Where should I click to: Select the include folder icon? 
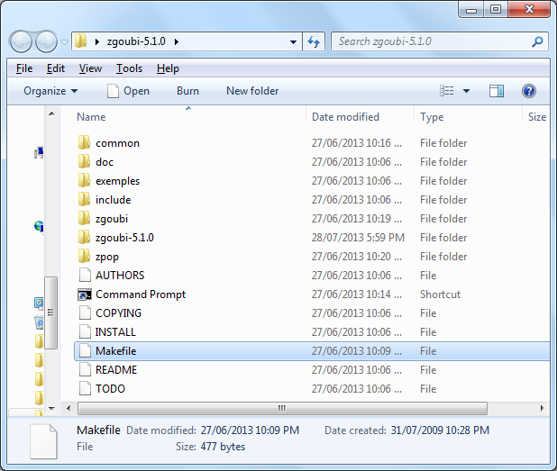(x=84, y=199)
